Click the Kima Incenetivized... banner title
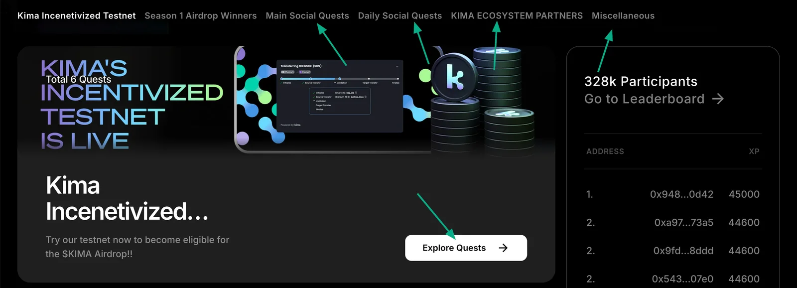The width and height of the screenshot is (797, 288). click(127, 198)
